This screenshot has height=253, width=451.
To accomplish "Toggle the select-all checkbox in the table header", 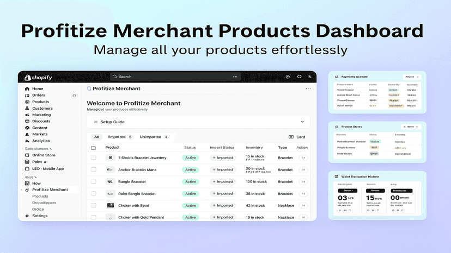I will point(93,148).
